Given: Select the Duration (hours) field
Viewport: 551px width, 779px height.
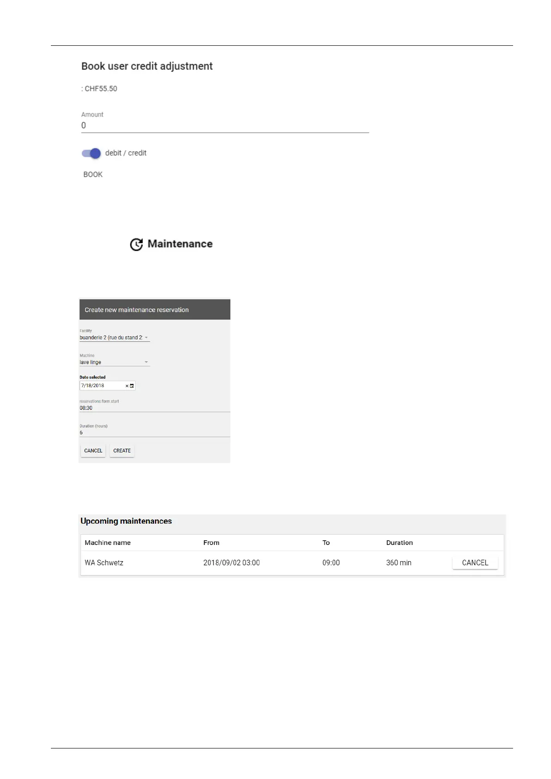Looking at the screenshot, I should (x=154, y=433).
